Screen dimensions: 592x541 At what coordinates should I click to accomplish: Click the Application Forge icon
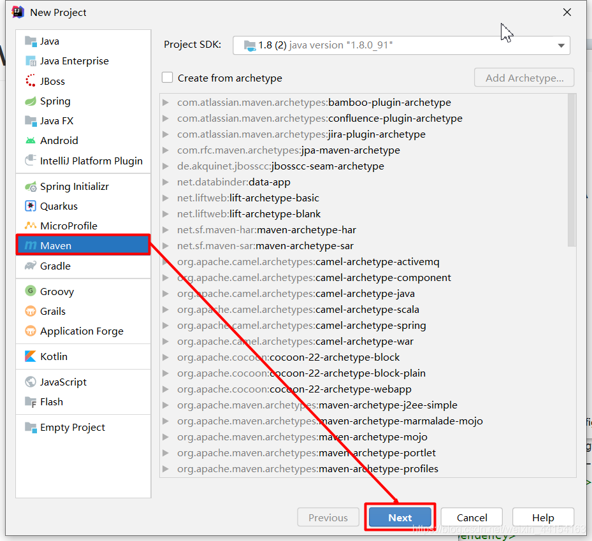(30, 331)
